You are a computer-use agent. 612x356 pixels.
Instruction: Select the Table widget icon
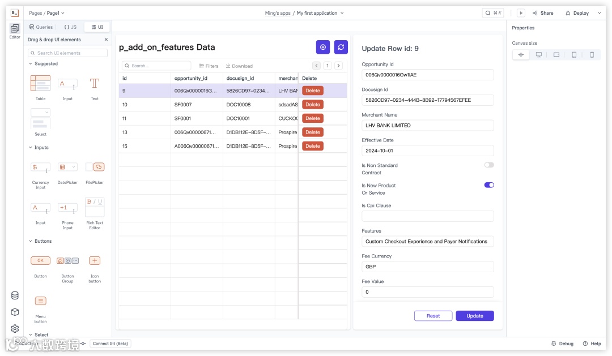[x=41, y=83]
